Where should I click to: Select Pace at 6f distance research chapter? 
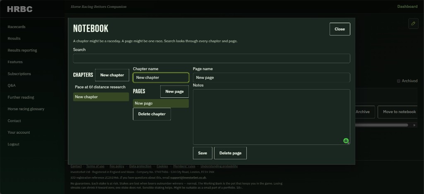coord(101,87)
